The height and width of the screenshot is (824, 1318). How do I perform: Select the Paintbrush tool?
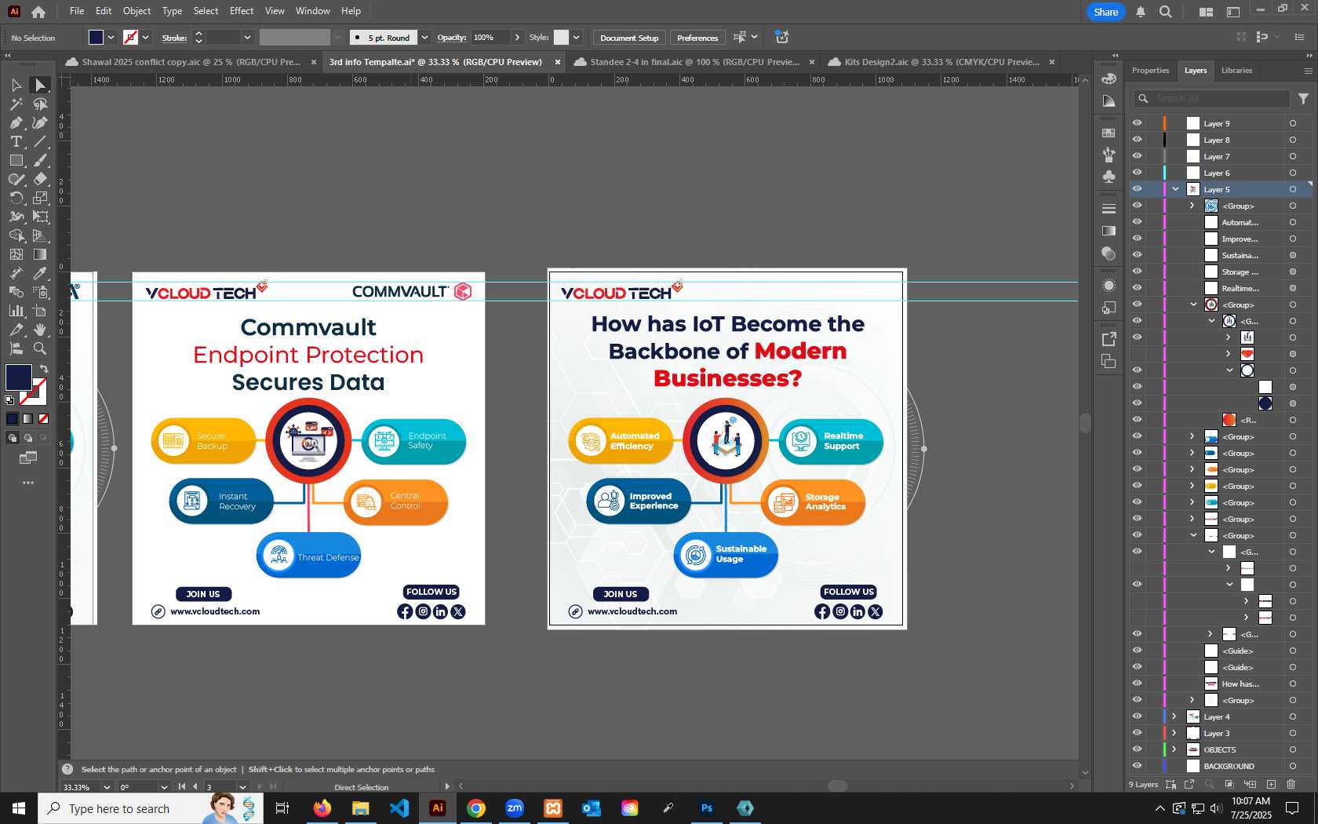(x=40, y=160)
